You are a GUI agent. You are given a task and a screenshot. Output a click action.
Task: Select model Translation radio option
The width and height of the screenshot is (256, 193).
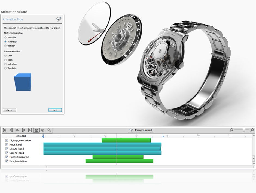click(5, 42)
